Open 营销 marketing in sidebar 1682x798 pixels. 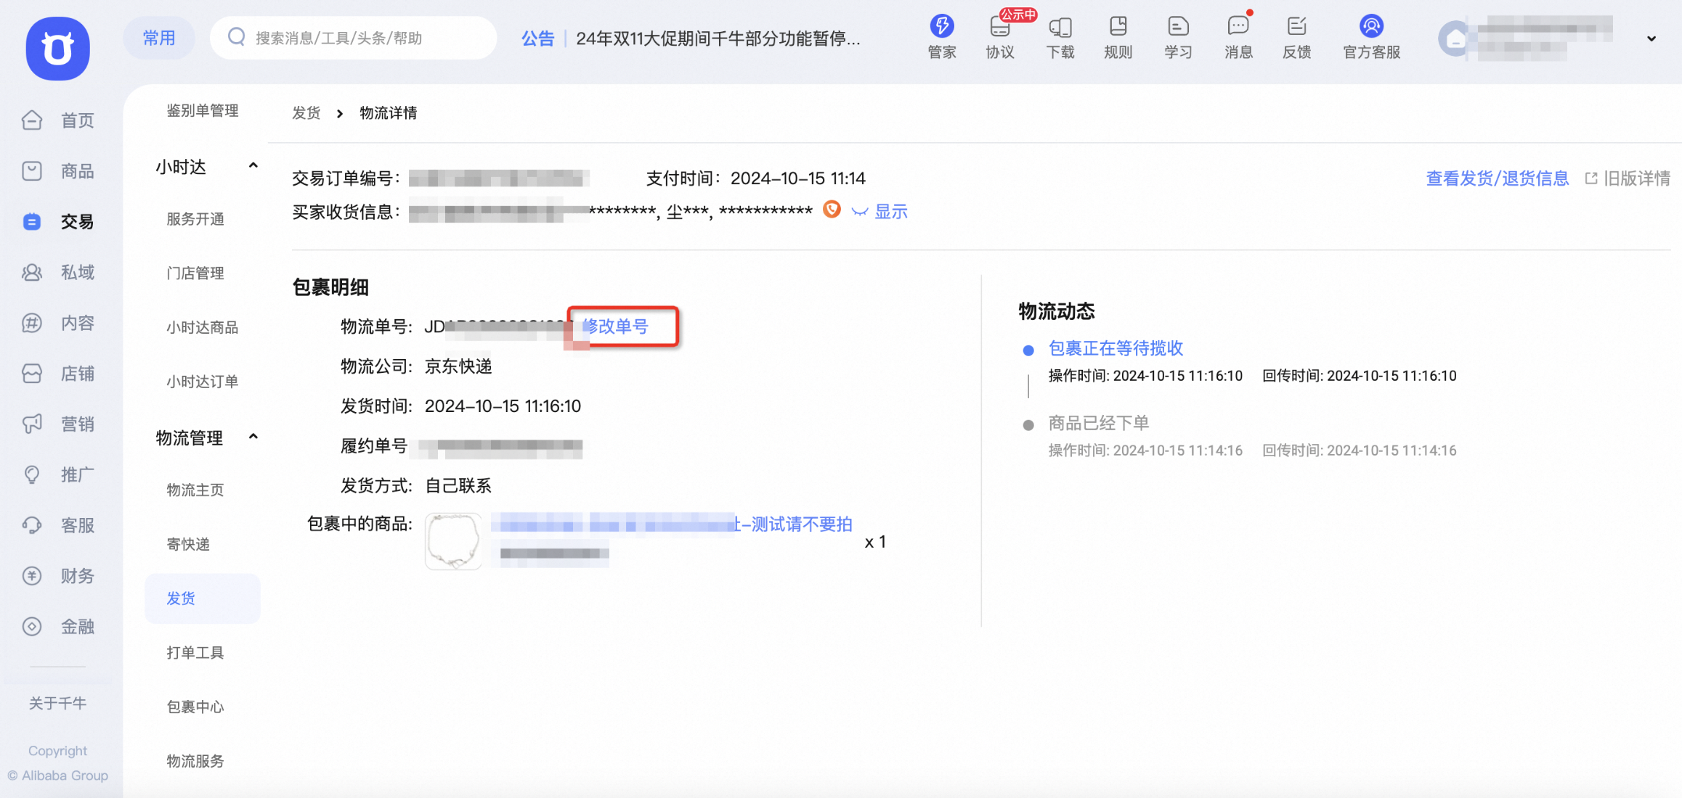(x=59, y=424)
